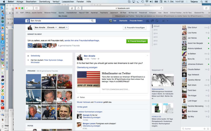
Task: Click the Teilen share link
Action: pyautogui.click(x=81, y=97)
